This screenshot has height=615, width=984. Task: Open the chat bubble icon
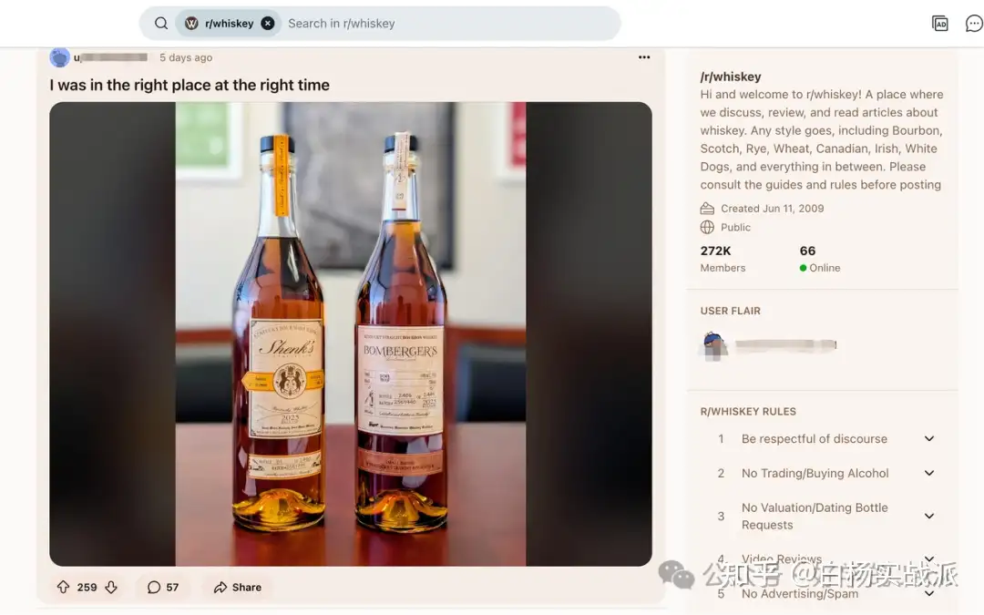(x=974, y=23)
